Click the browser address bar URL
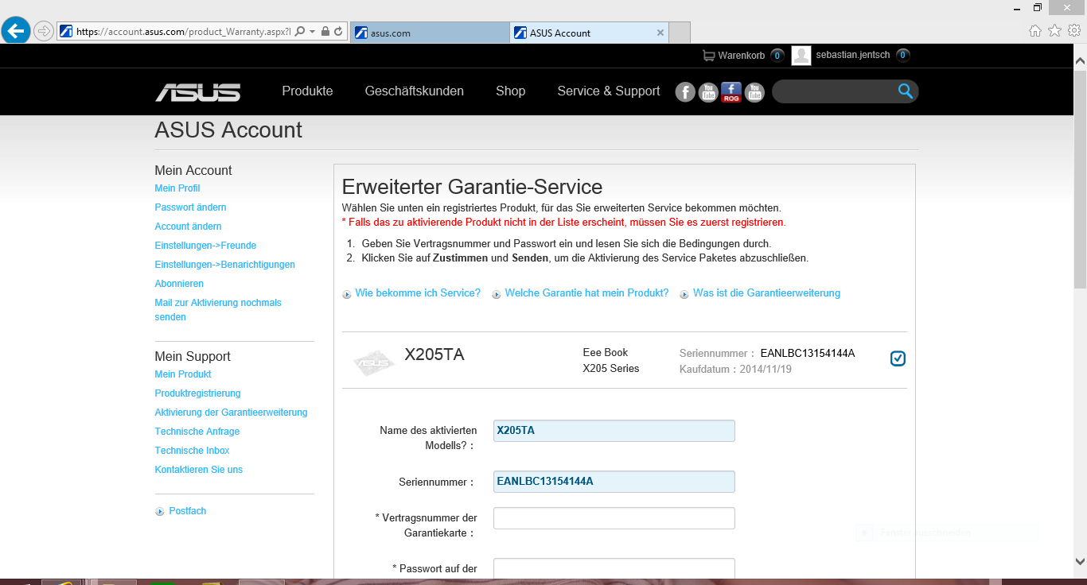Viewport: 1087px width, 585px height. point(184,33)
